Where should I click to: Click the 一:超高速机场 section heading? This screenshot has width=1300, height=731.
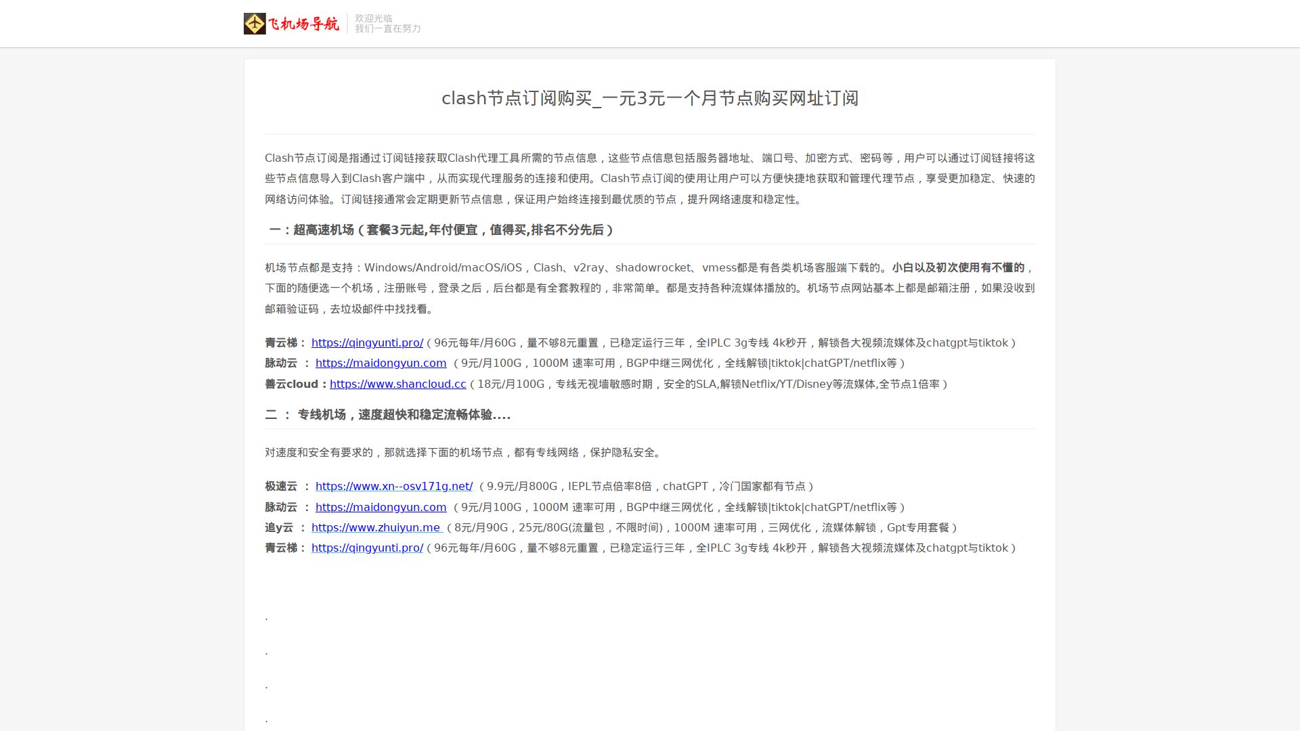click(441, 230)
